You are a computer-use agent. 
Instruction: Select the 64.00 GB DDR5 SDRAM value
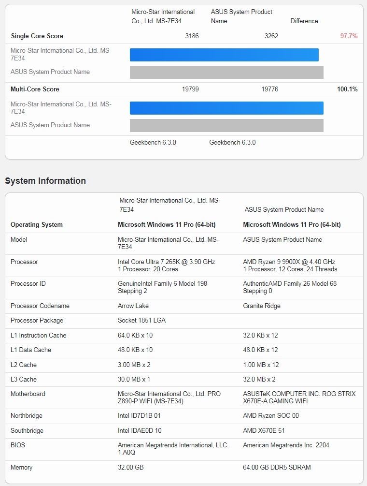277,468
